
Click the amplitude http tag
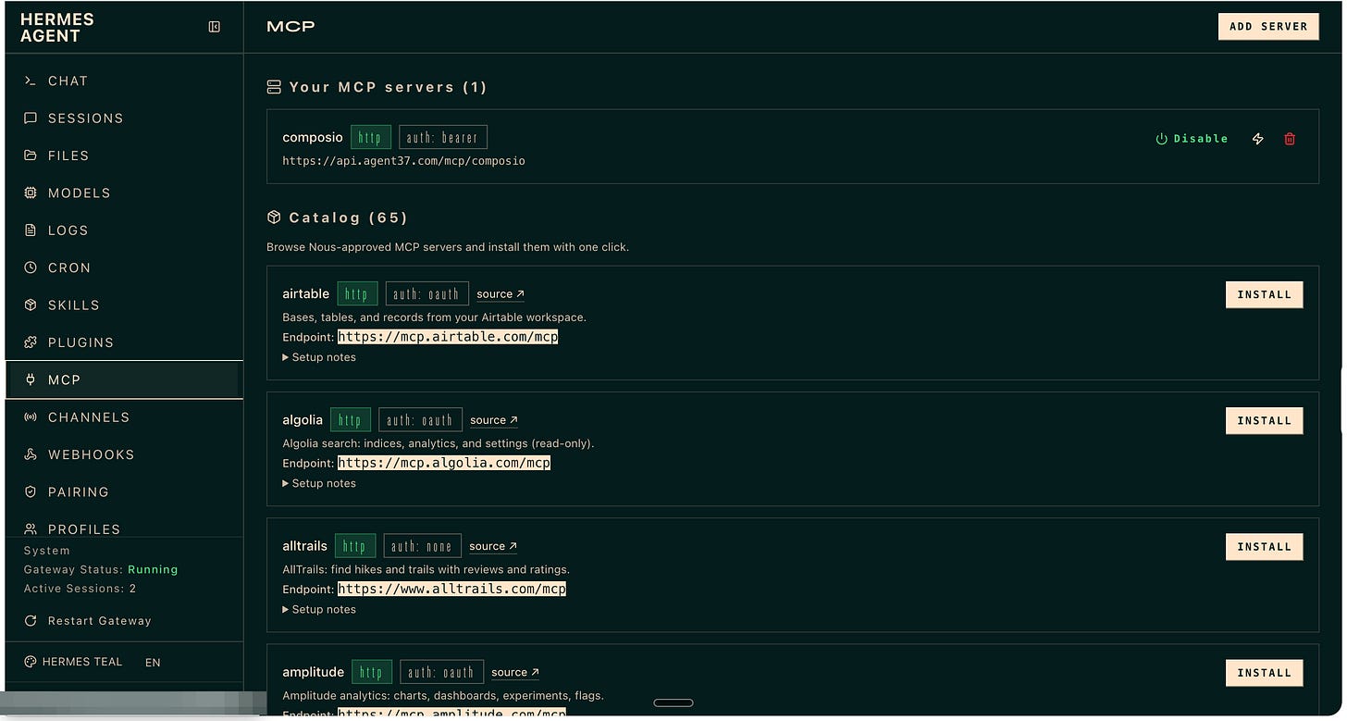372,672
